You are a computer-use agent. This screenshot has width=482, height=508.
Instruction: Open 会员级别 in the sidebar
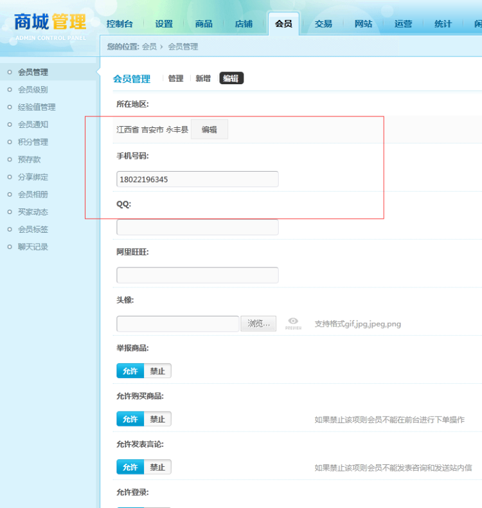(x=33, y=89)
